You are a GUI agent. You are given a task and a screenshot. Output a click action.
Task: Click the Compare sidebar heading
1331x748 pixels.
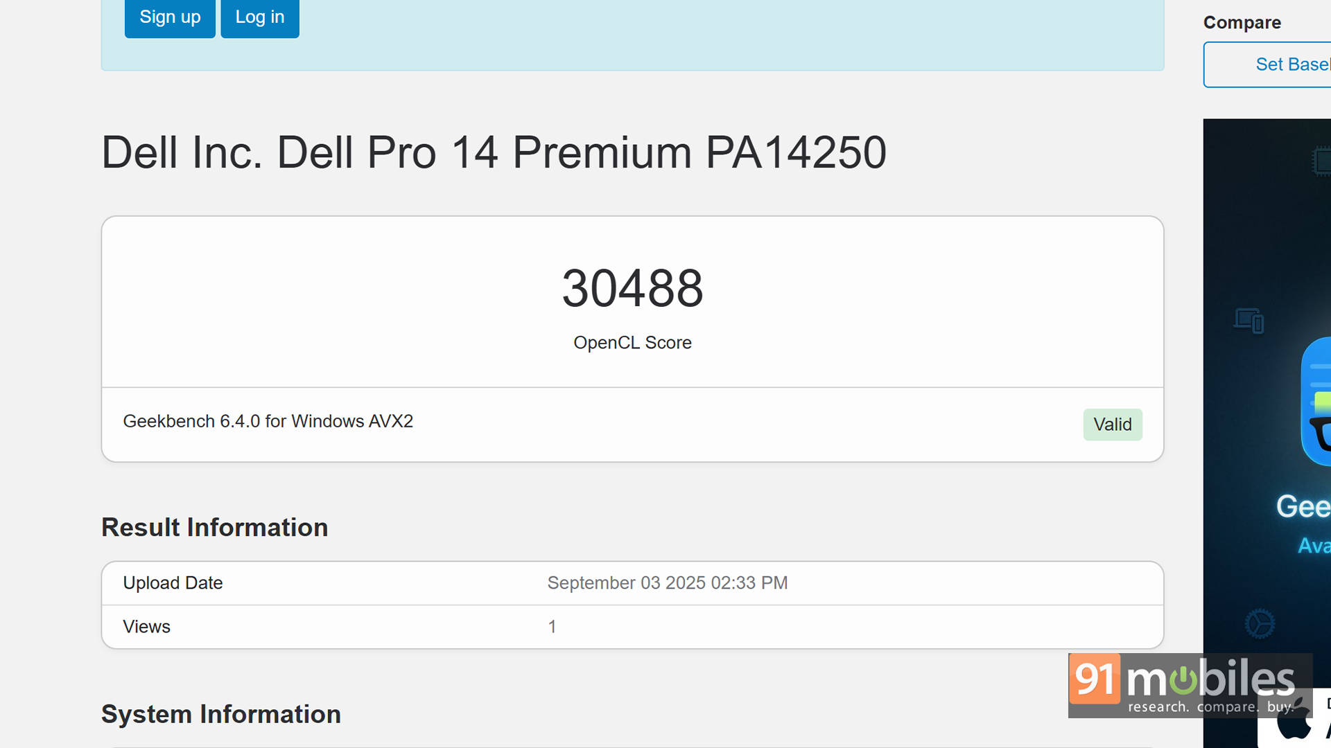pyautogui.click(x=1242, y=23)
